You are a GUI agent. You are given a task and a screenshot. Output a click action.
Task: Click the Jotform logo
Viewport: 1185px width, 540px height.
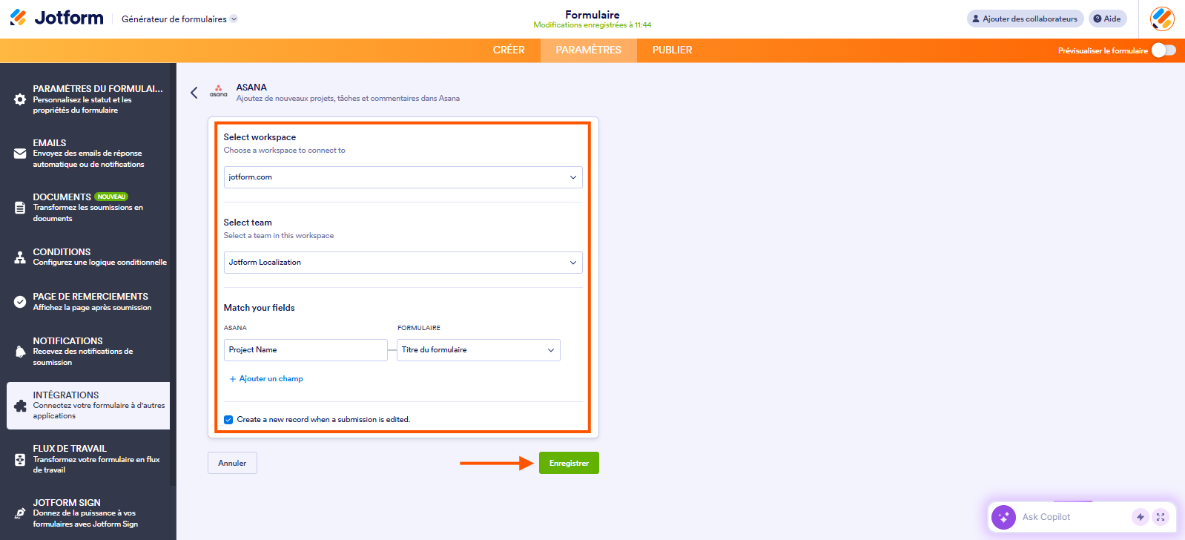56,18
